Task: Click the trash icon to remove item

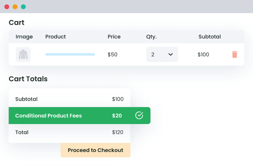Action: (235, 54)
